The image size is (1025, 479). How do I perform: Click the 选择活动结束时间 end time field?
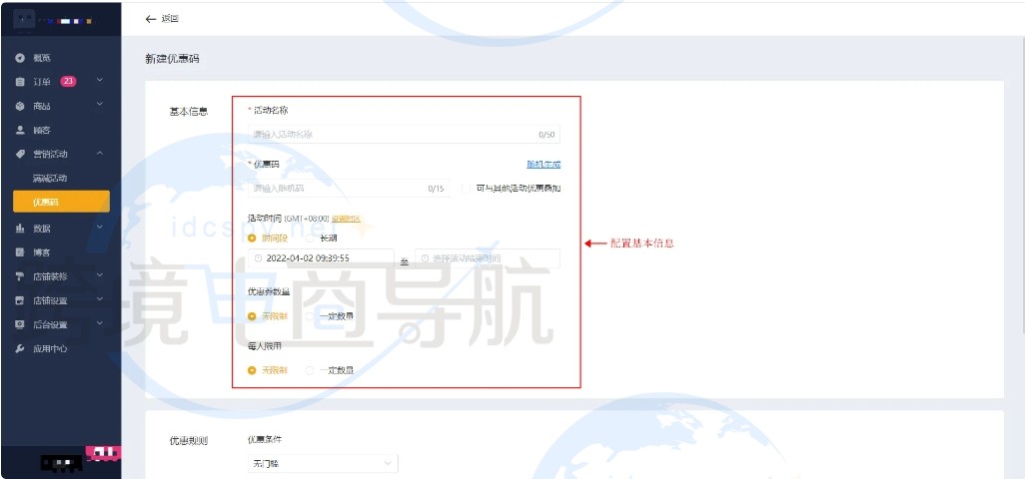coord(487,258)
